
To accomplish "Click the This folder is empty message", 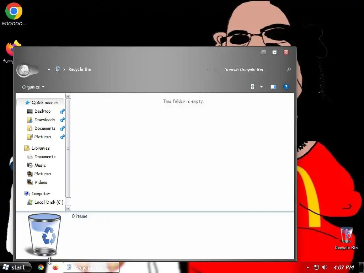I will click(183, 101).
